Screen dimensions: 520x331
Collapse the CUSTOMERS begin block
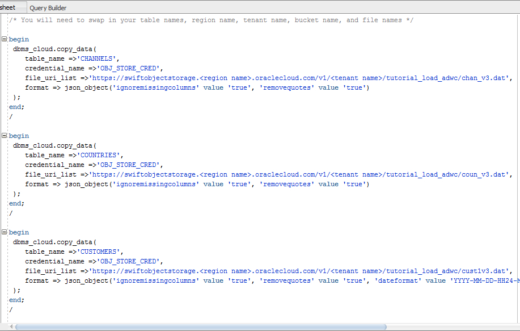(5, 232)
